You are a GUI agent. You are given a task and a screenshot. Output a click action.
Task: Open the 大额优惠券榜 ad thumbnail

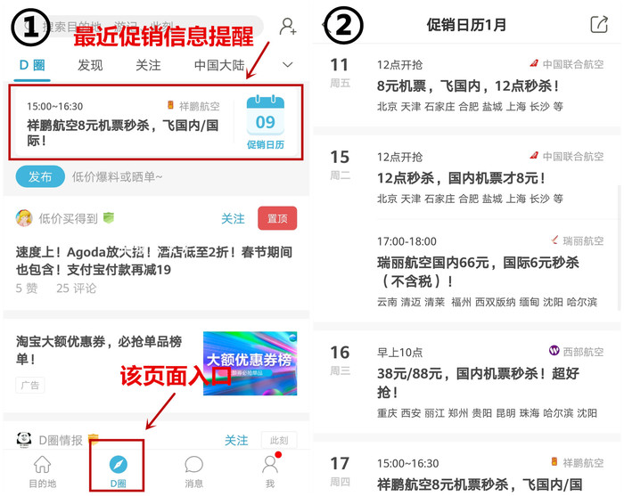tap(250, 363)
